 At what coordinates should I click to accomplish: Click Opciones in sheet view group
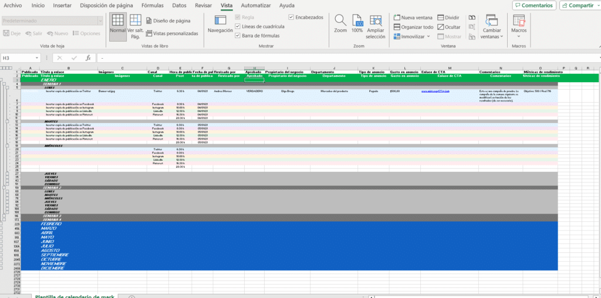click(86, 33)
